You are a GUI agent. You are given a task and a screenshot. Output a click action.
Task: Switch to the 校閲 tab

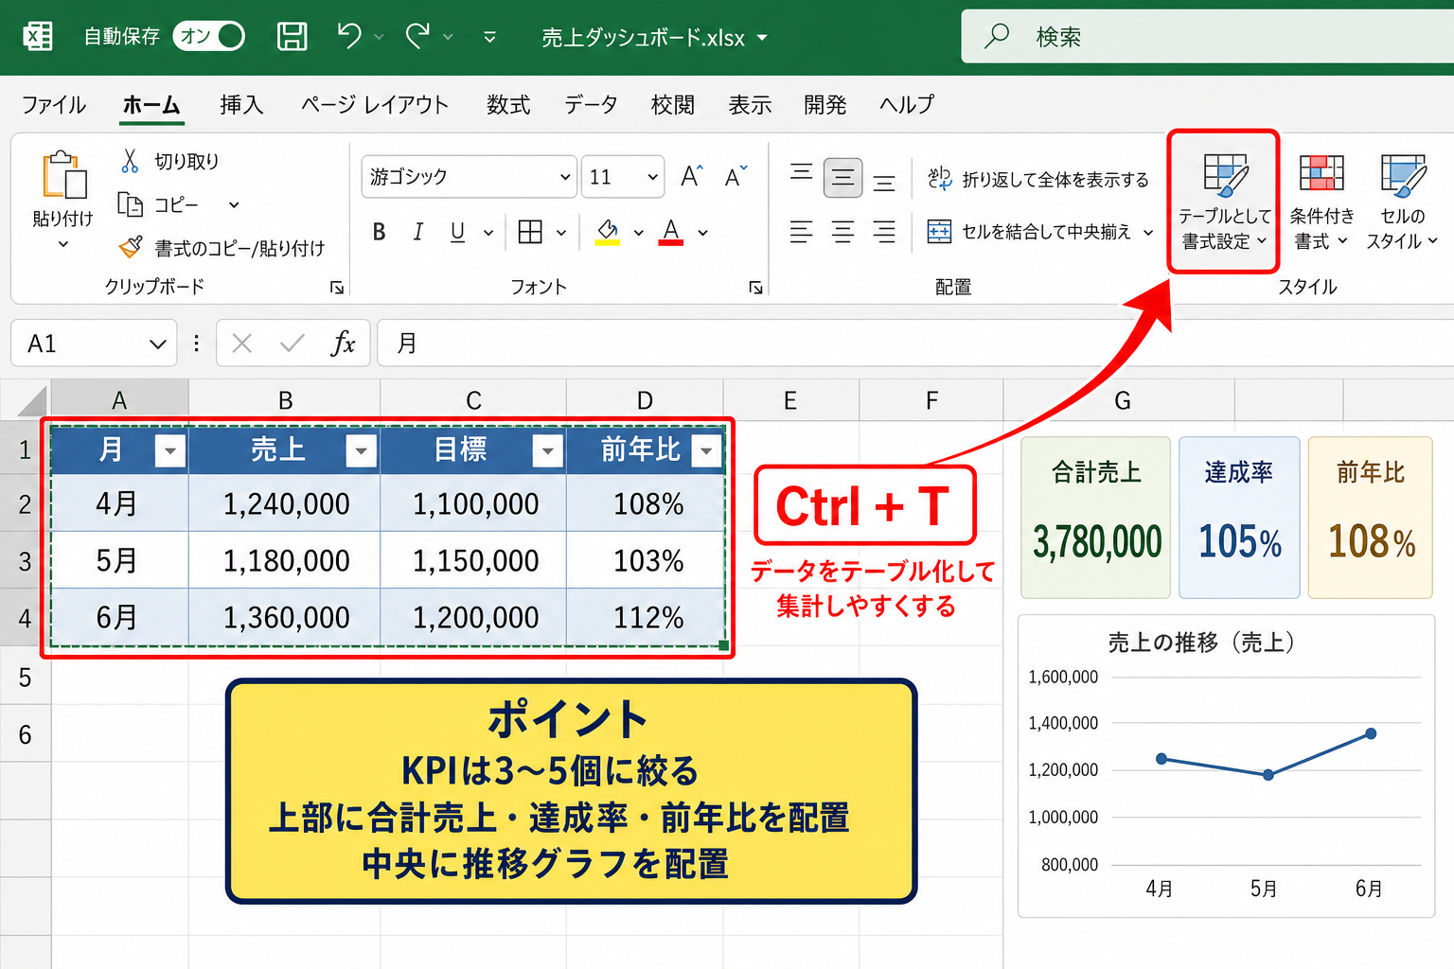click(x=673, y=104)
